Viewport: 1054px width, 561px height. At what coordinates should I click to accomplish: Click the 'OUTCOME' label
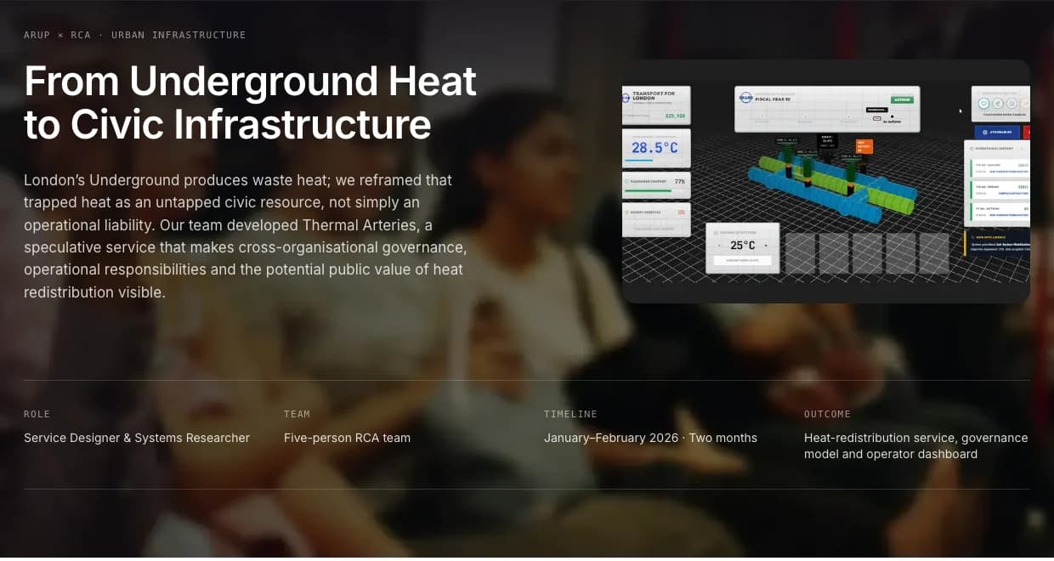click(x=827, y=414)
